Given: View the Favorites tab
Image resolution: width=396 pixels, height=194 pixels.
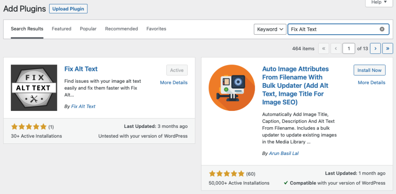Looking at the screenshot, I should tap(156, 29).
